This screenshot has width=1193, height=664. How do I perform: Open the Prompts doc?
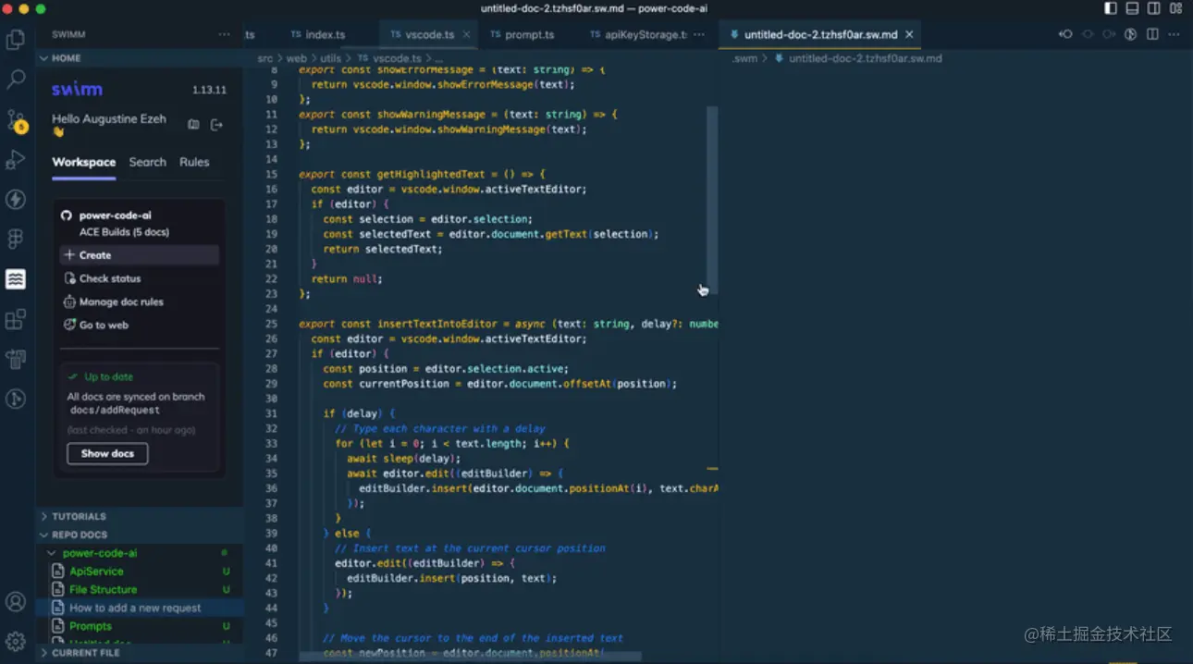pyautogui.click(x=139, y=626)
